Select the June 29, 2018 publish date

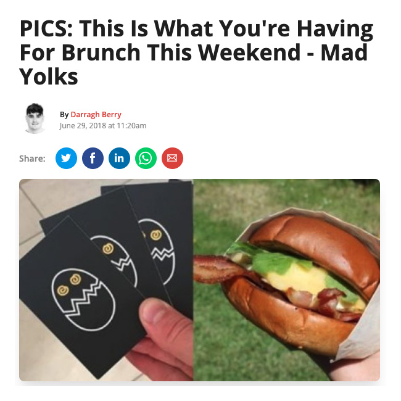click(103, 126)
